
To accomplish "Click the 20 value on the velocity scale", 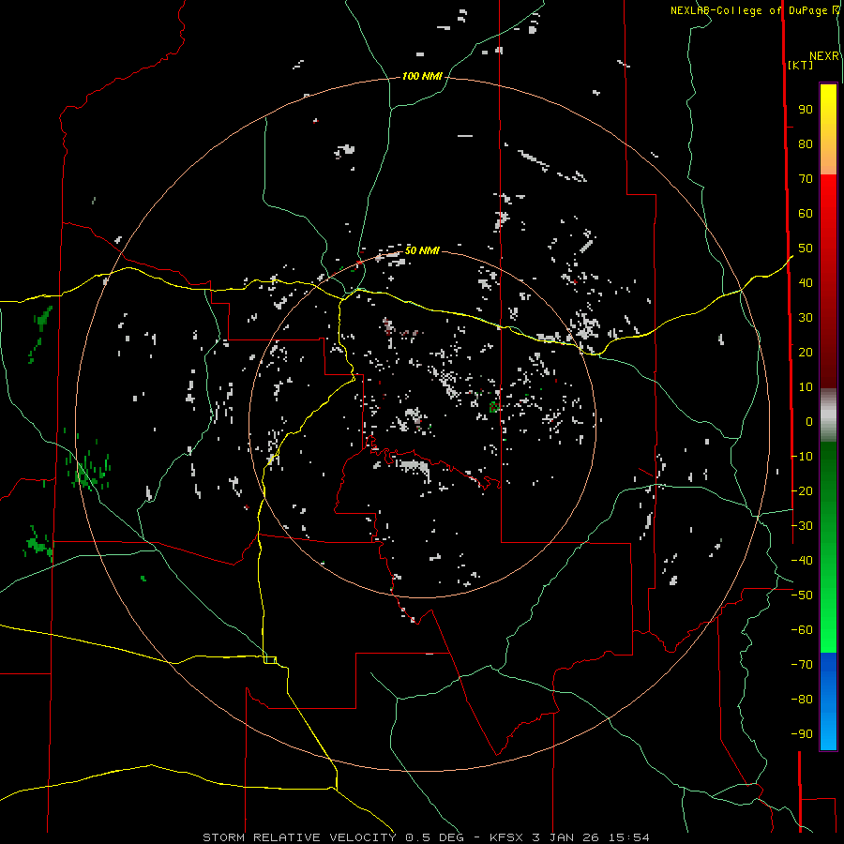I will coord(806,353).
